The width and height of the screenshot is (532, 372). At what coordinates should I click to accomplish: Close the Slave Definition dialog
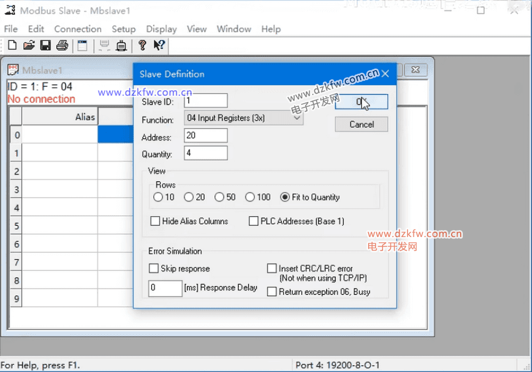(385, 74)
